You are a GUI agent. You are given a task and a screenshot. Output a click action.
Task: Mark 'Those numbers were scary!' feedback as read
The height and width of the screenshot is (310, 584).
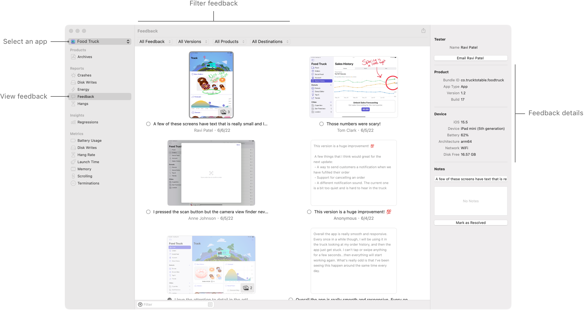pyautogui.click(x=321, y=124)
